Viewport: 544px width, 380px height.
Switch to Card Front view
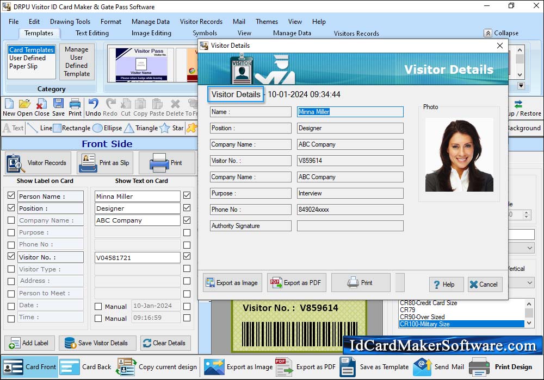[x=29, y=367]
